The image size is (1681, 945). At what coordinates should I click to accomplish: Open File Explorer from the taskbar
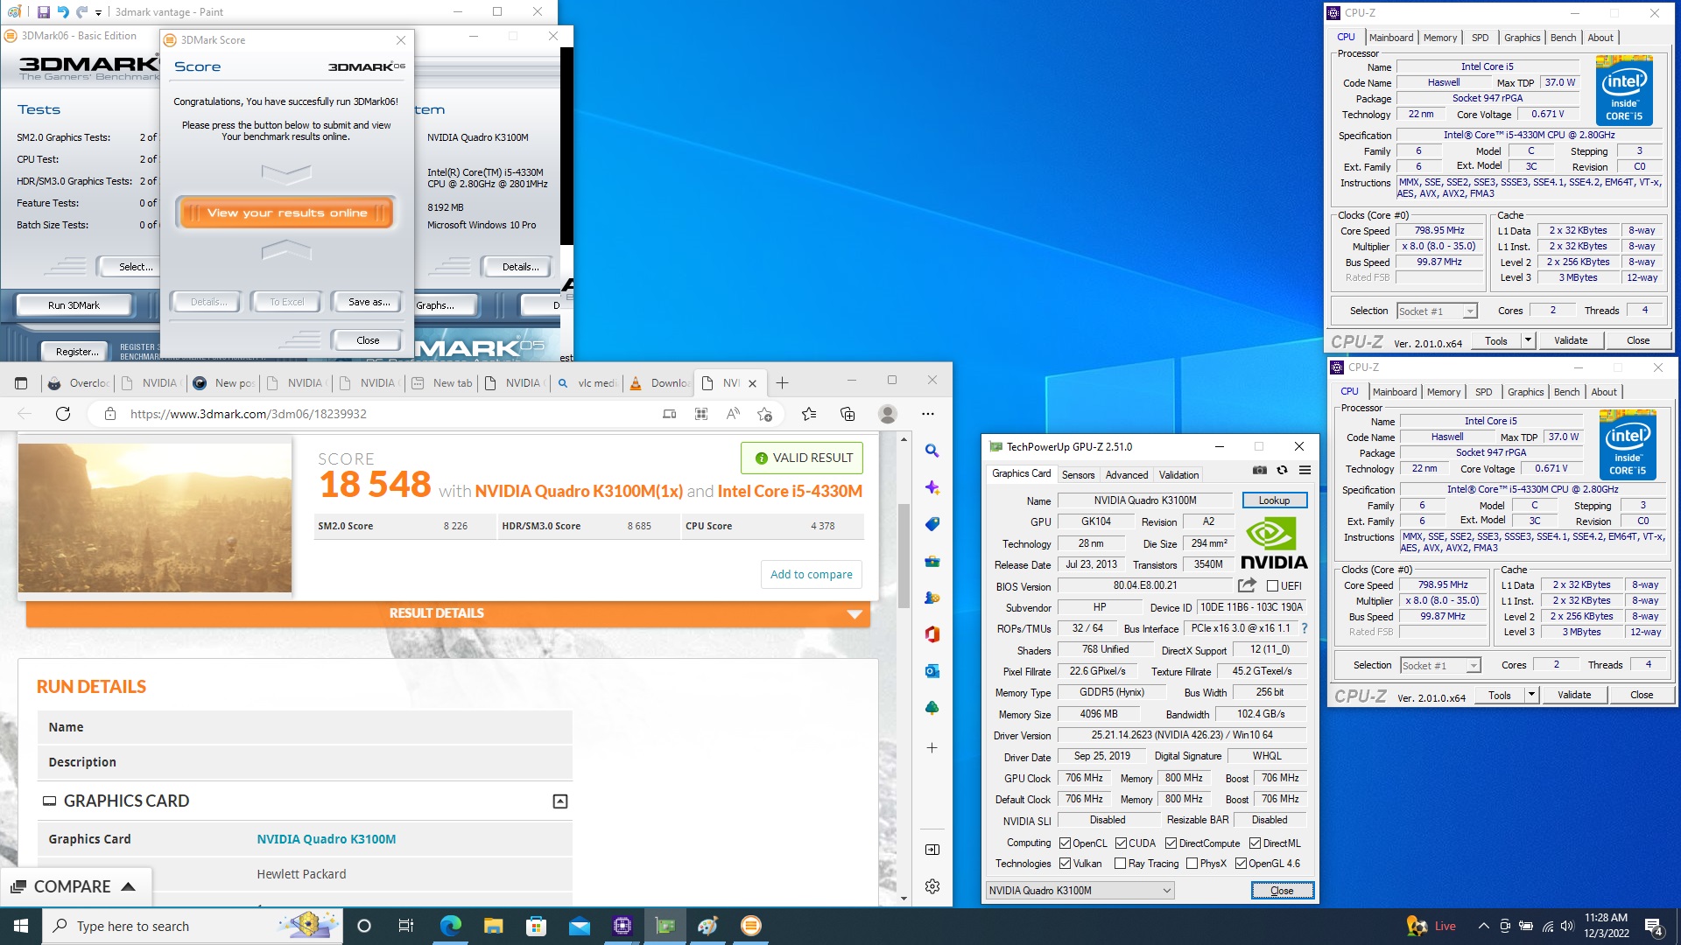coord(493,926)
